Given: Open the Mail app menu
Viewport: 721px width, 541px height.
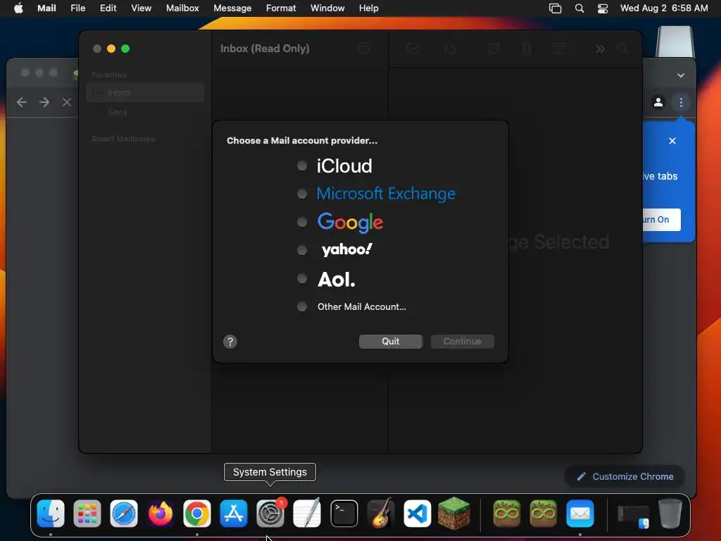Looking at the screenshot, I should tap(46, 8).
